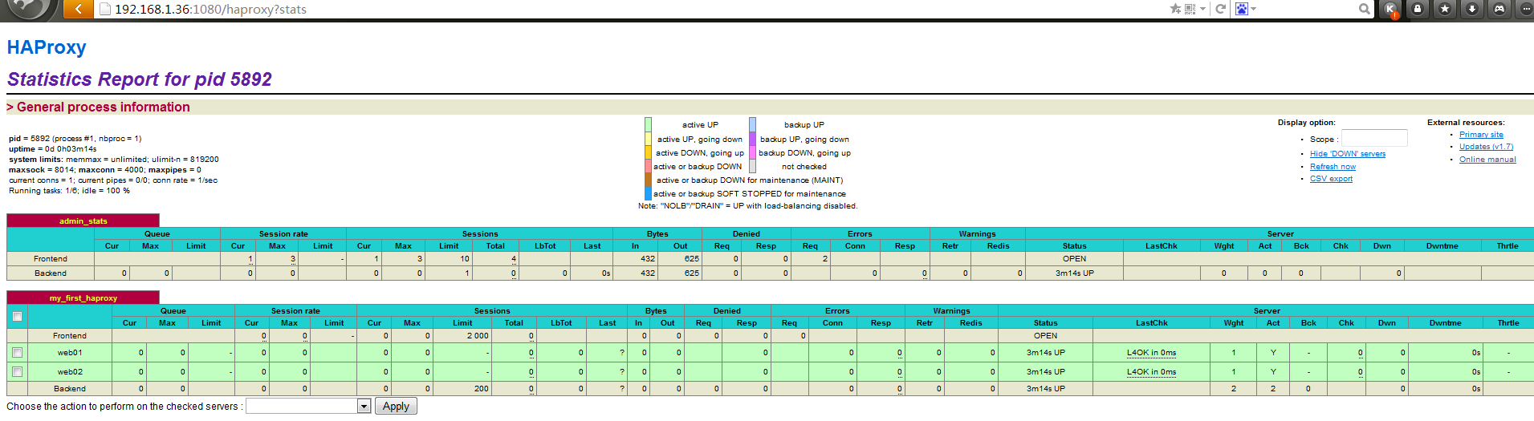Open the Updates (v1.7) link
The image size is (1534, 421).
1486,147
